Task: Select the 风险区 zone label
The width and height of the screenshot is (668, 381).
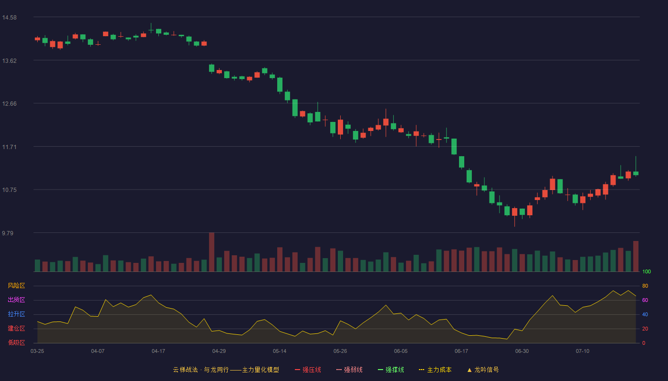Action: click(17, 286)
